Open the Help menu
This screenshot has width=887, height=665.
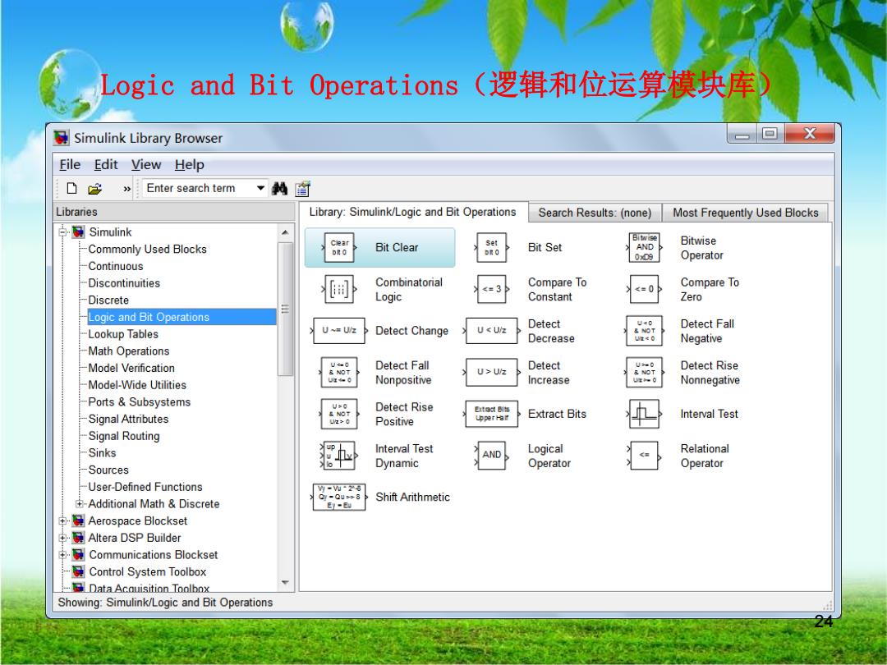pyautogui.click(x=190, y=164)
